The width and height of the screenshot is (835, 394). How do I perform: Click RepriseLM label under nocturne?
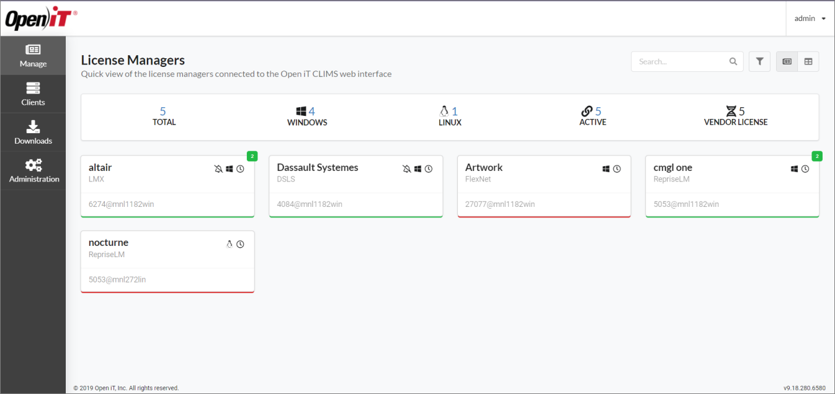[107, 255]
